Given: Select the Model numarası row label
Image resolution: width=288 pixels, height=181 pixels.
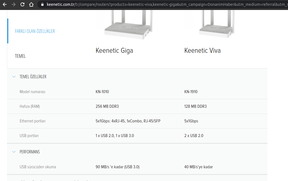Looking at the screenshot, I should (32, 92).
